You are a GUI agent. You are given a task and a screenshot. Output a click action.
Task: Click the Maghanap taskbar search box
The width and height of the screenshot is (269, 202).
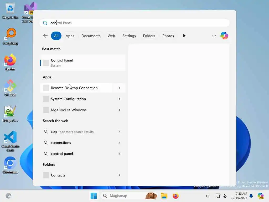coord(129,196)
